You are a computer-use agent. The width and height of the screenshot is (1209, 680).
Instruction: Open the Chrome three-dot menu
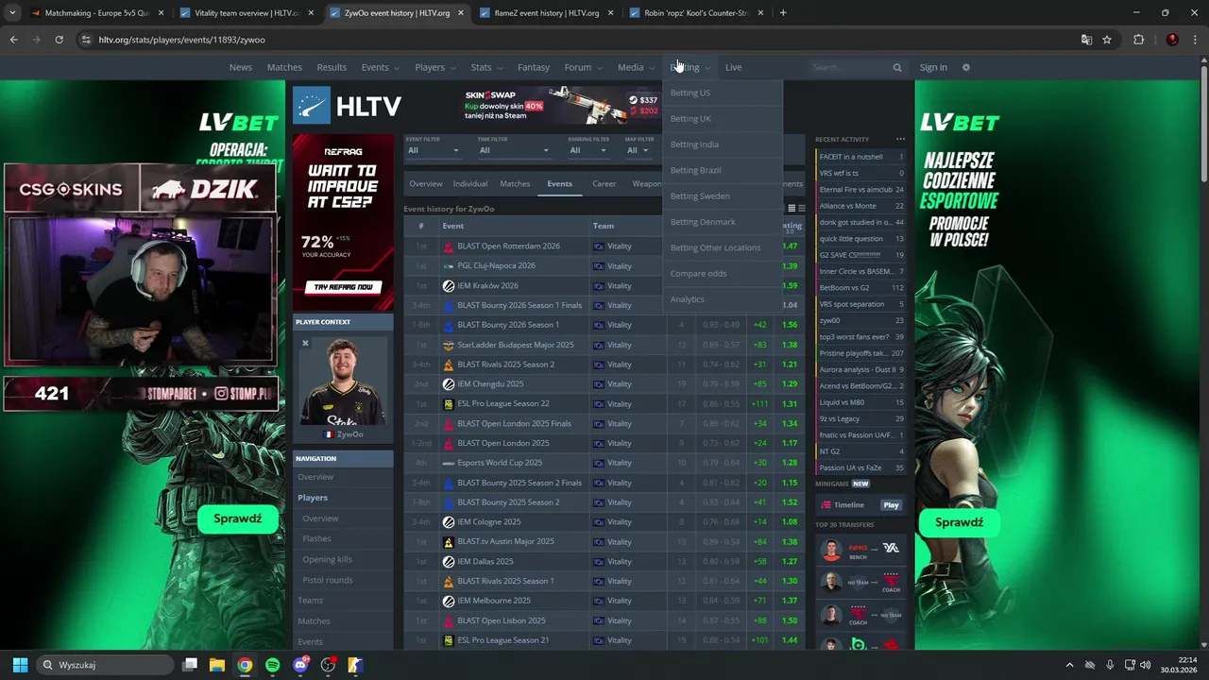pyautogui.click(x=1195, y=40)
